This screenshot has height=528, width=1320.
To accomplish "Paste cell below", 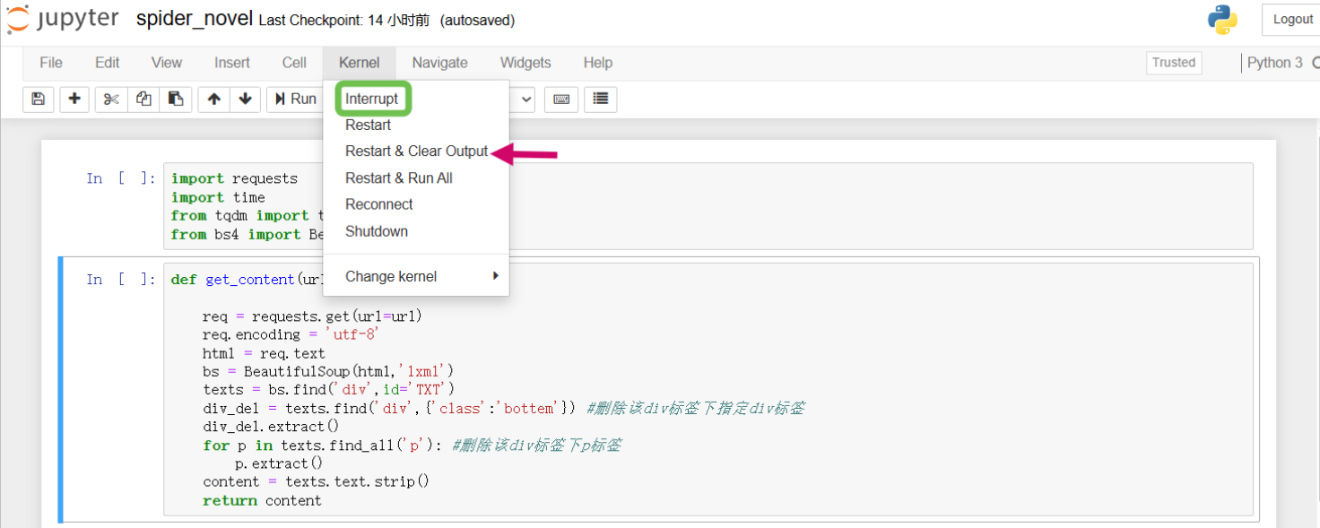I will point(176,100).
